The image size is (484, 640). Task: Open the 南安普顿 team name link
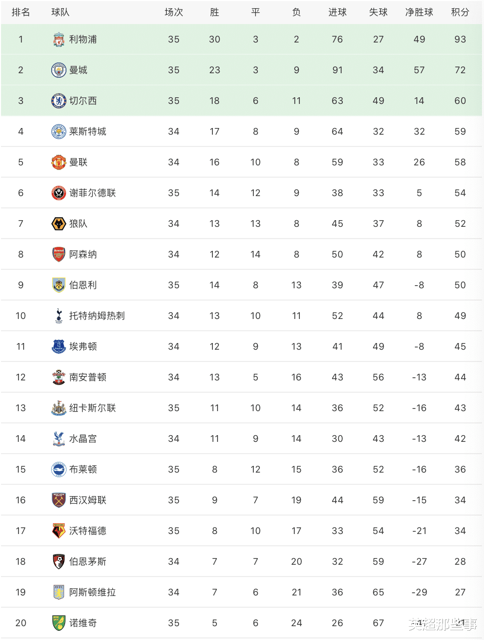point(87,377)
